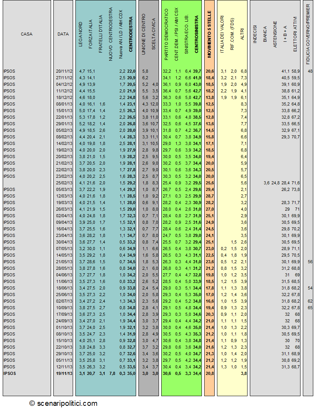Click the FRATELLI D'ITALIA header
Image resolution: width=321 pixels, height=412 pixels.
(x=101, y=34)
